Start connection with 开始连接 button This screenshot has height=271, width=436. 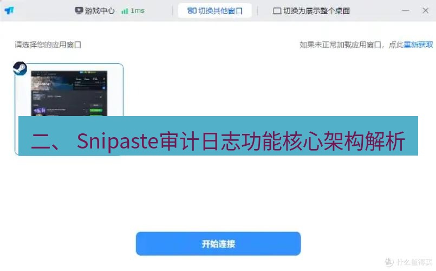(x=218, y=244)
